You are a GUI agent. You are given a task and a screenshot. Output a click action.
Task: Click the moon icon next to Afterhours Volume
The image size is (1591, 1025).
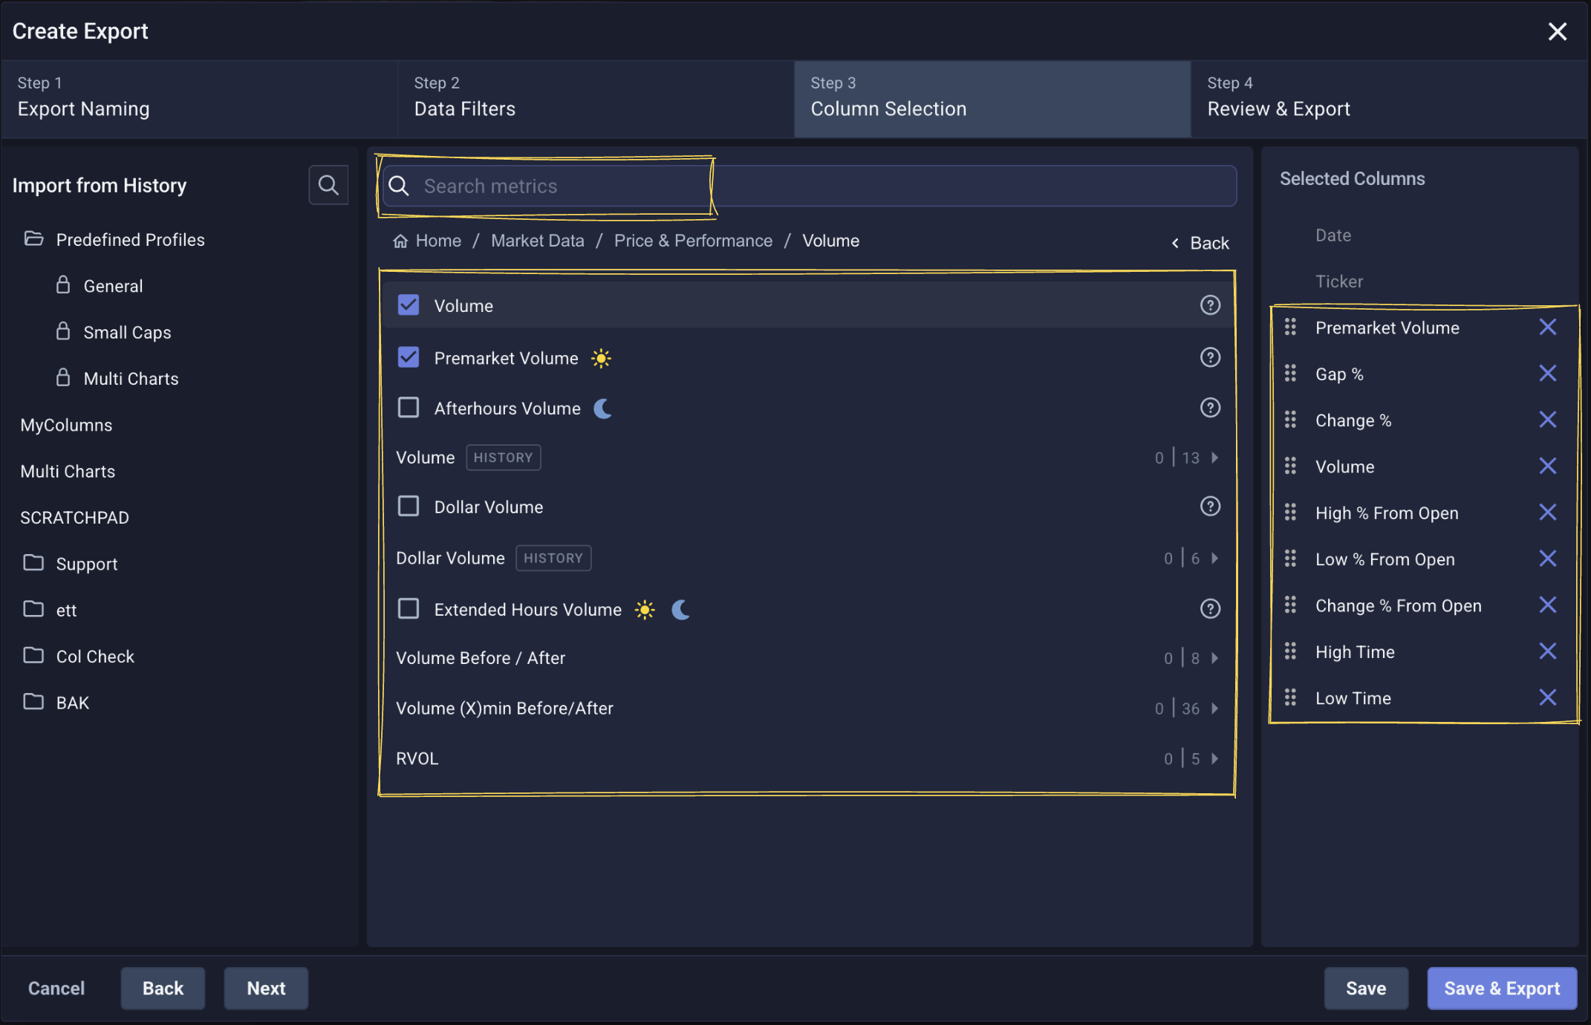603,408
